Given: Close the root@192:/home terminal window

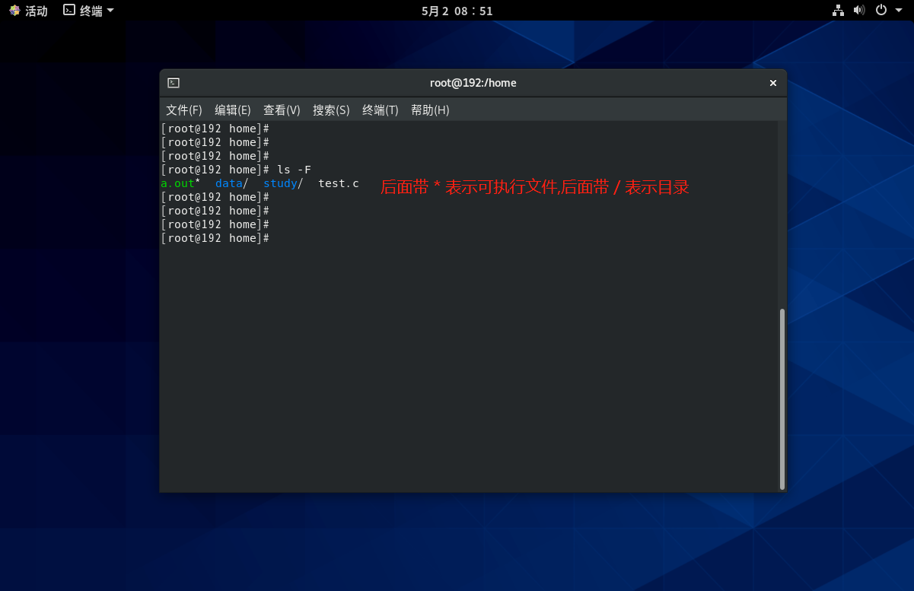Looking at the screenshot, I should tap(772, 83).
